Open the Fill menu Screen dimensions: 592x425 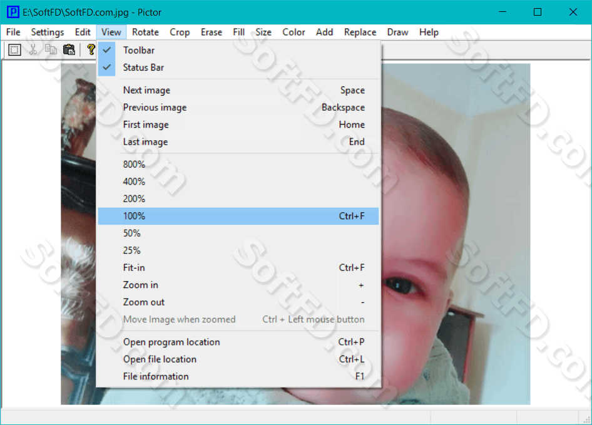[x=238, y=32]
